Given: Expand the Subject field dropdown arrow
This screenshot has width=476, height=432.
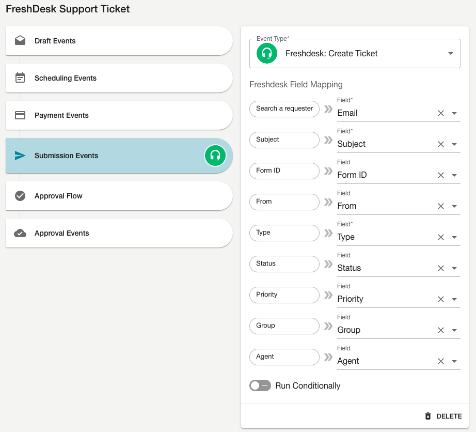Looking at the screenshot, I should (x=454, y=144).
